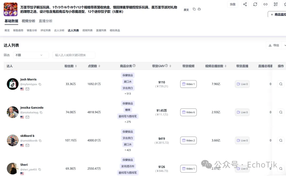The width and height of the screenshot is (286, 176).
Task: Click the robot icon beside product title
Action: coord(199,9)
